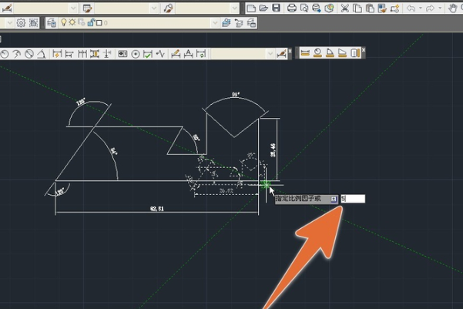Click the scale factor dynamic input field
Image resolution: width=463 pixels, height=309 pixels.
[353, 199]
